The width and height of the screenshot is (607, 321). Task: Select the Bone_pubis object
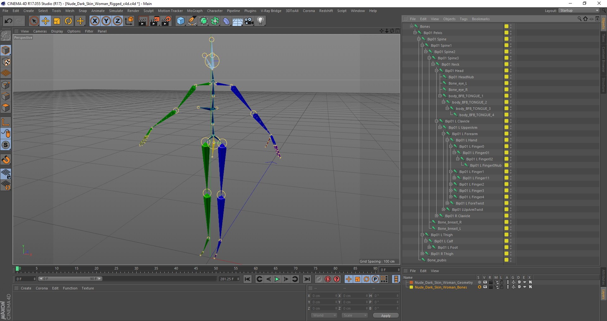[x=437, y=260]
